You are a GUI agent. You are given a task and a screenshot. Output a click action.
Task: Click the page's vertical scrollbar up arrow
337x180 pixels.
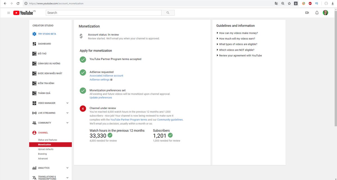(336, 9)
